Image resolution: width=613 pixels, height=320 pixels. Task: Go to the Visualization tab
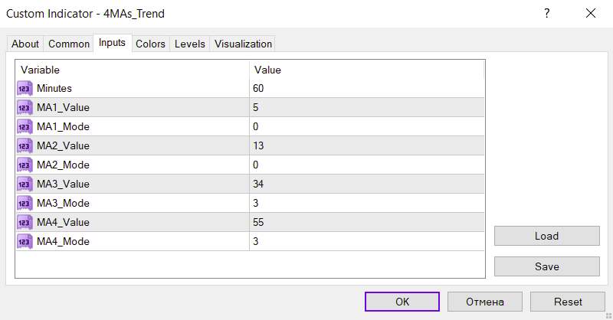243,44
